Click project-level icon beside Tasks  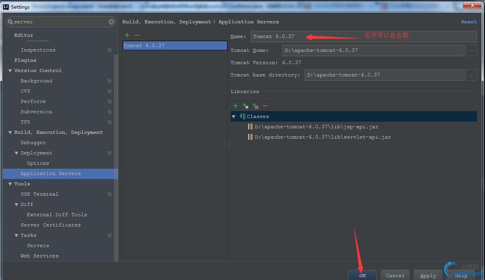[x=109, y=236]
